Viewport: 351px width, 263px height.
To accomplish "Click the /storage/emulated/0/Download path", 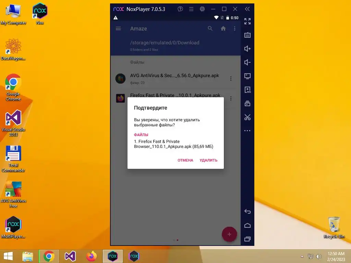I will click(x=165, y=42).
